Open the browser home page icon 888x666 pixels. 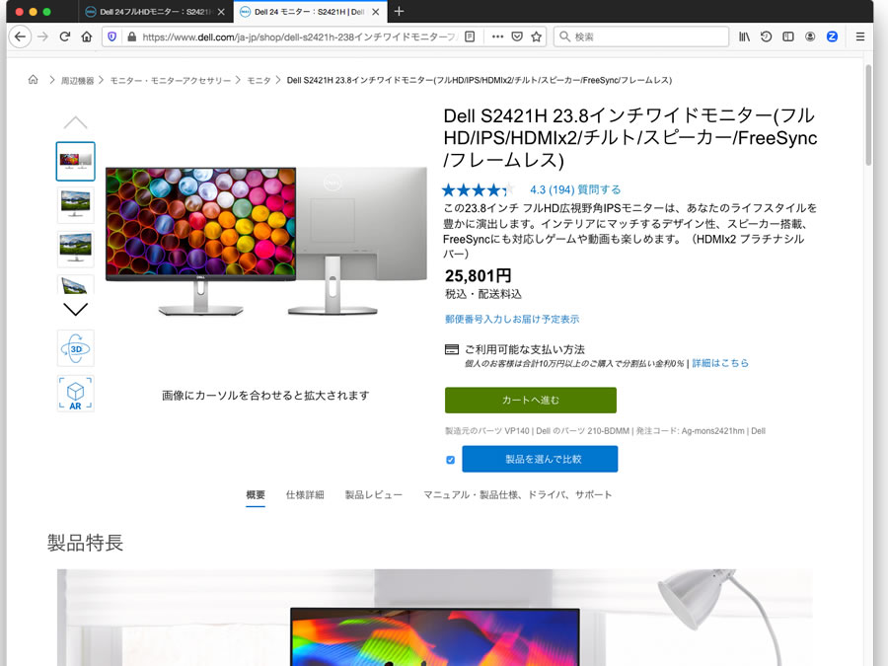(x=87, y=37)
